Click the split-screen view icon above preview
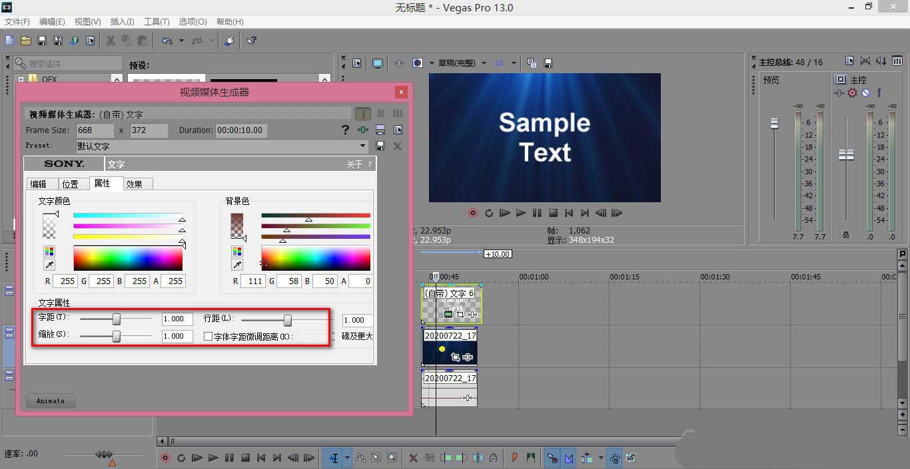910x469 pixels. (418, 63)
